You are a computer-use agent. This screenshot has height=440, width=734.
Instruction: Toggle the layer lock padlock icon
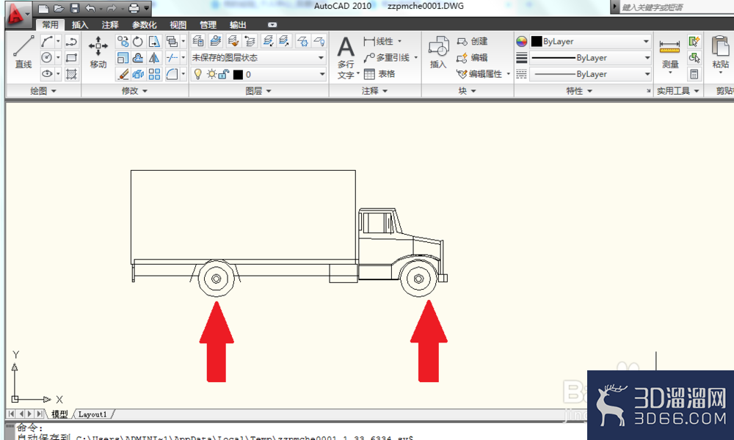point(224,74)
